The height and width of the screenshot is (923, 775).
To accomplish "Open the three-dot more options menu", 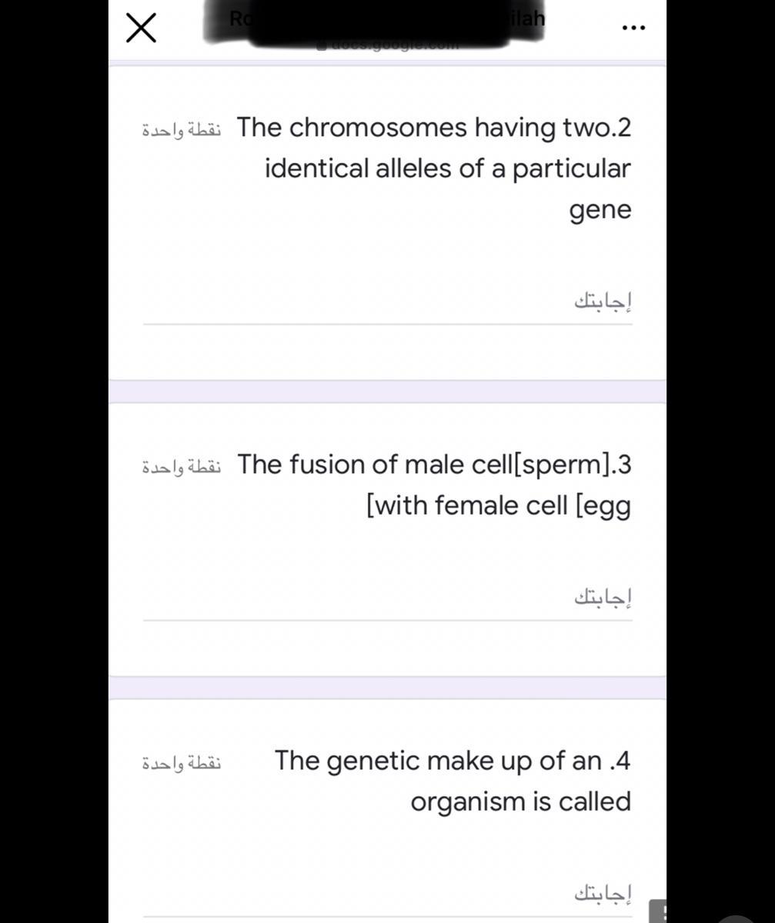I will point(633,28).
